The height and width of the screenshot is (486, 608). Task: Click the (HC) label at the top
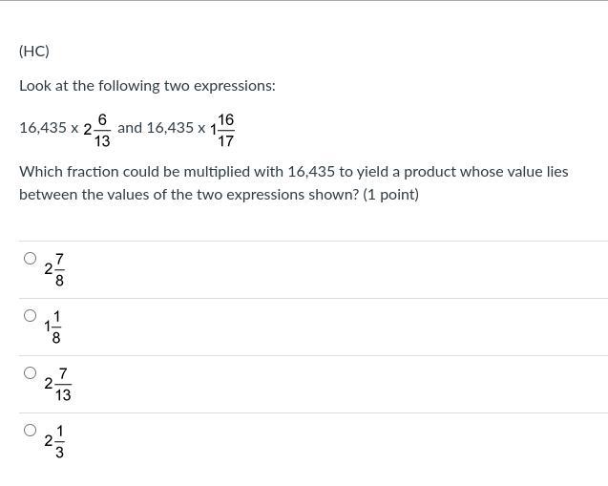(34, 51)
